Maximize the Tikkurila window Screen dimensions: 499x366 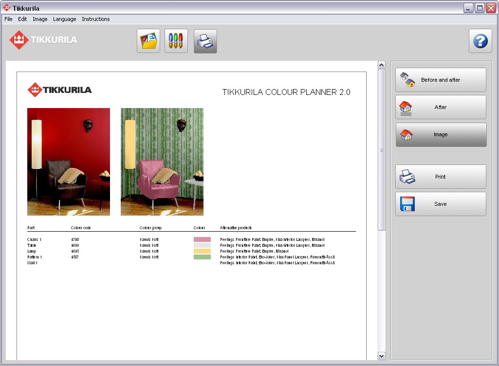point(480,8)
